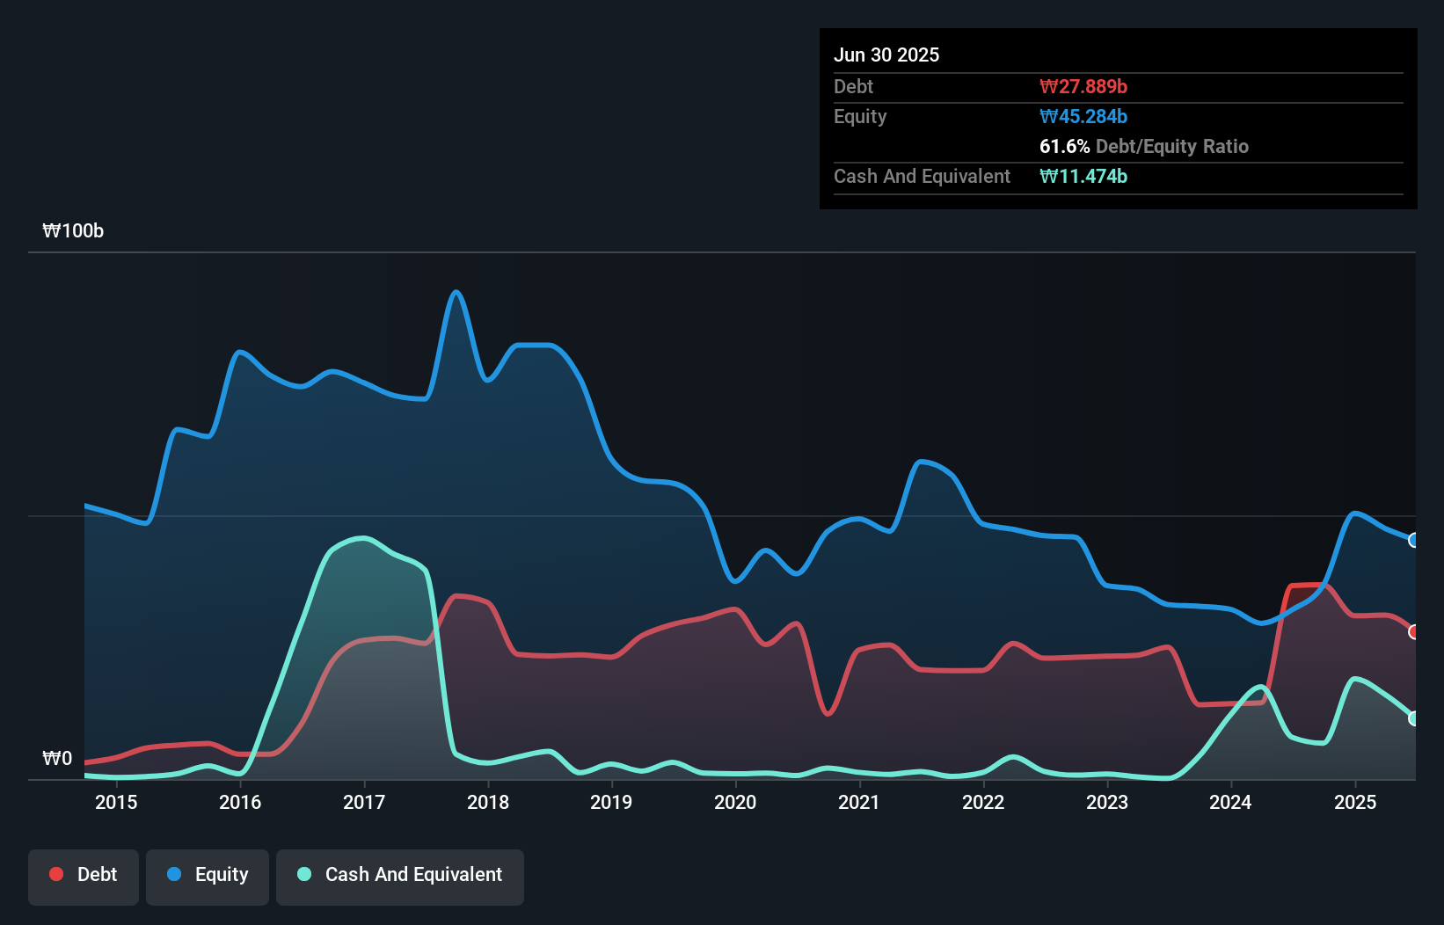
Task: Click the ₩45.284b Equity value in tooltip
Action: pyautogui.click(x=1083, y=116)
